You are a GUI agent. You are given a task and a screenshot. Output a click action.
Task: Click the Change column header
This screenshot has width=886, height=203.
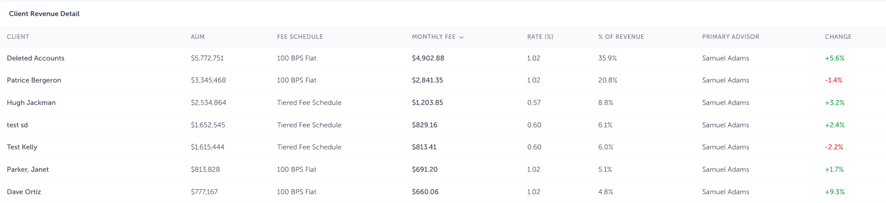click(x=838, y=37)
